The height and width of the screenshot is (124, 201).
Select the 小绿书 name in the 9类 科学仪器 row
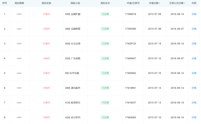click(47, 73)
